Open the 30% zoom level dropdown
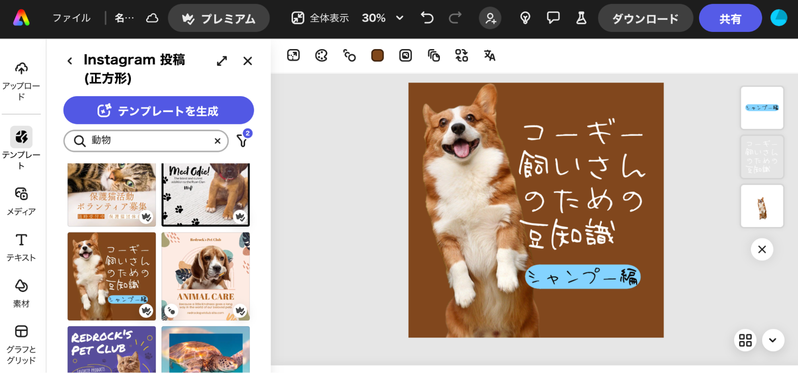The image size is (798, 373). [382, 18]
